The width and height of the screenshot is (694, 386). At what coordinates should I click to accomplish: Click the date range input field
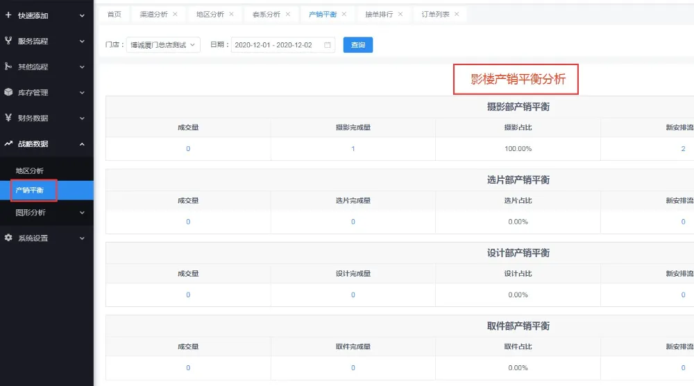(274, 45)
